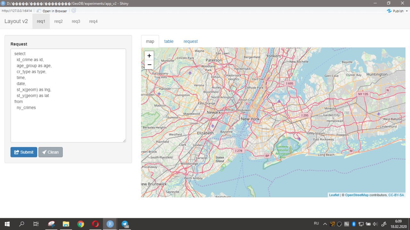Select the map output tab
410x230 pixels.
point(150,41)
